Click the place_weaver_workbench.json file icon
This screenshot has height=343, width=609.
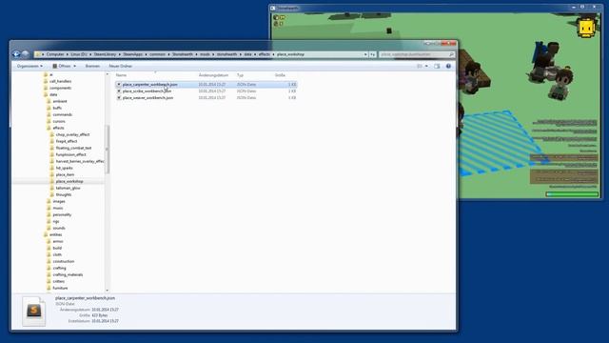click(x=119, y=97)
